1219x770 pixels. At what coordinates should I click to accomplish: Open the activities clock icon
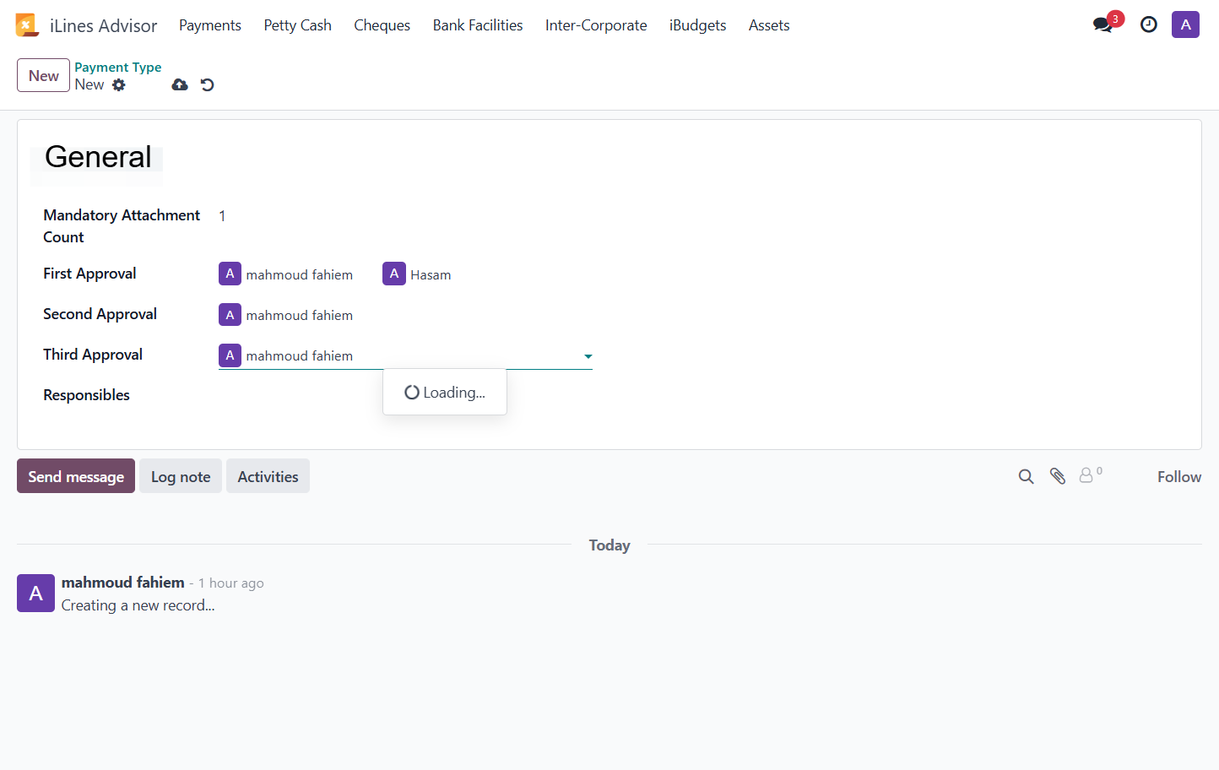tap(1148, 24)
